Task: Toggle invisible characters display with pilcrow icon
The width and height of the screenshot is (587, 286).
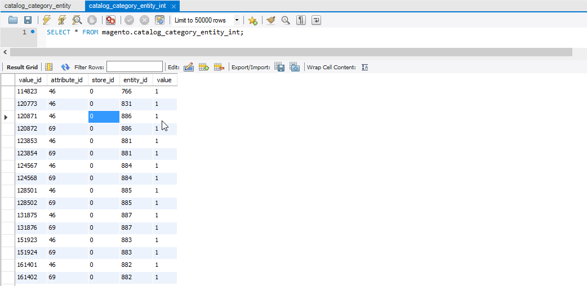Action: pyautogui.click(x=301, y=20)
